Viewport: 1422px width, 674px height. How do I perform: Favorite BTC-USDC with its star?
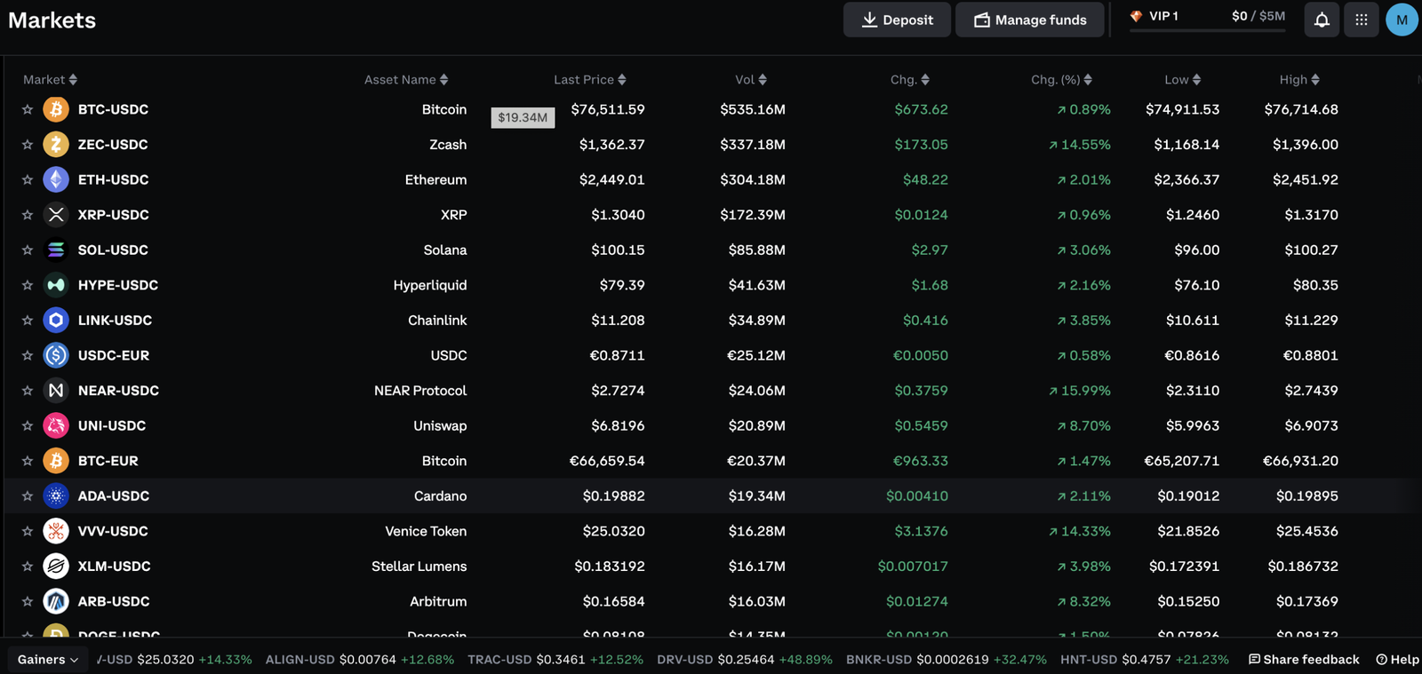pyautogui.click(x=28, y=109)
